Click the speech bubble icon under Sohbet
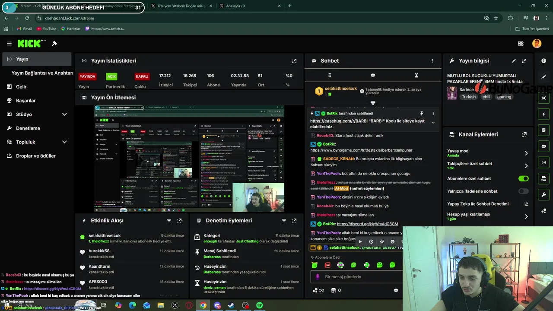Image resolution: width=553 pixels, height=311 pixels. (373, 75)
